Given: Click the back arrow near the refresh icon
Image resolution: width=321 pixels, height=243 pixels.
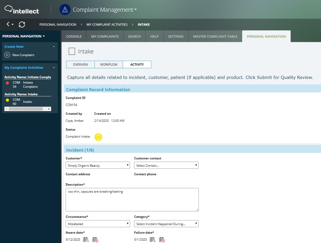Looking at the screenshot, I should [7, 24].
